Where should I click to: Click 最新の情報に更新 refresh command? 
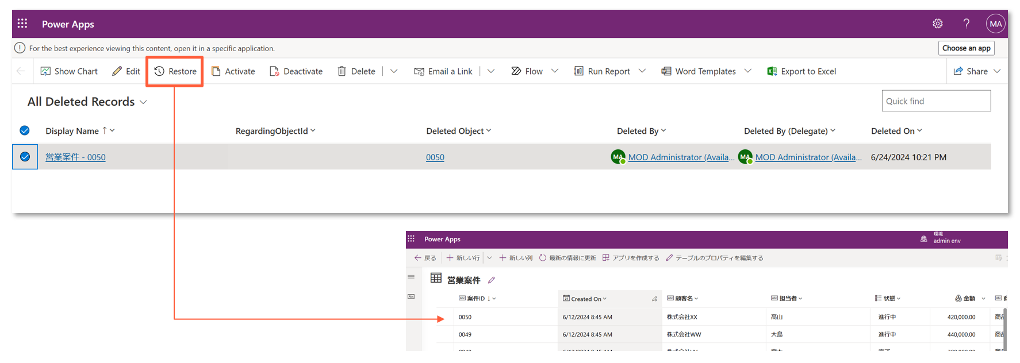[567, 258]
